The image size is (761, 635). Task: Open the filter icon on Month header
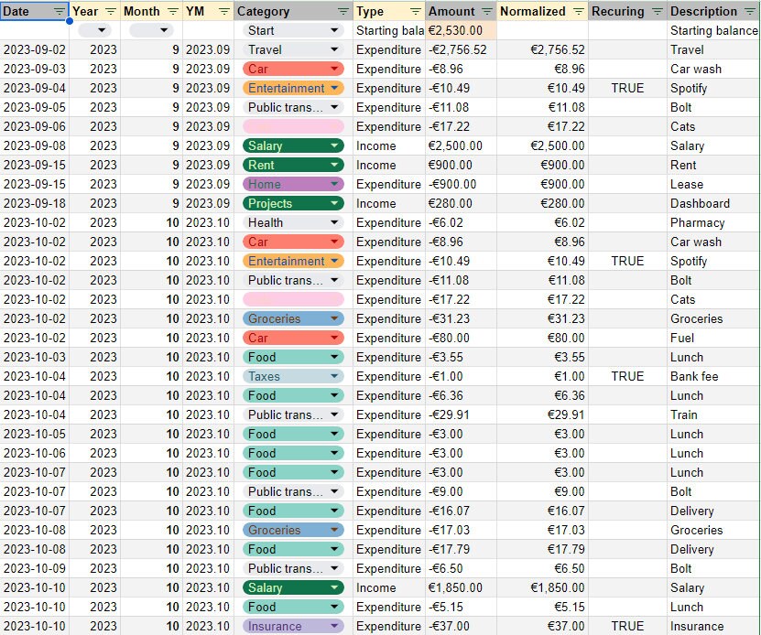point(171,11)
